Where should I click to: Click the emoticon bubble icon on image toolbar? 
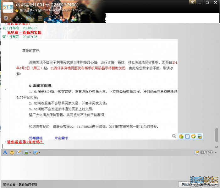pos(194,136)
